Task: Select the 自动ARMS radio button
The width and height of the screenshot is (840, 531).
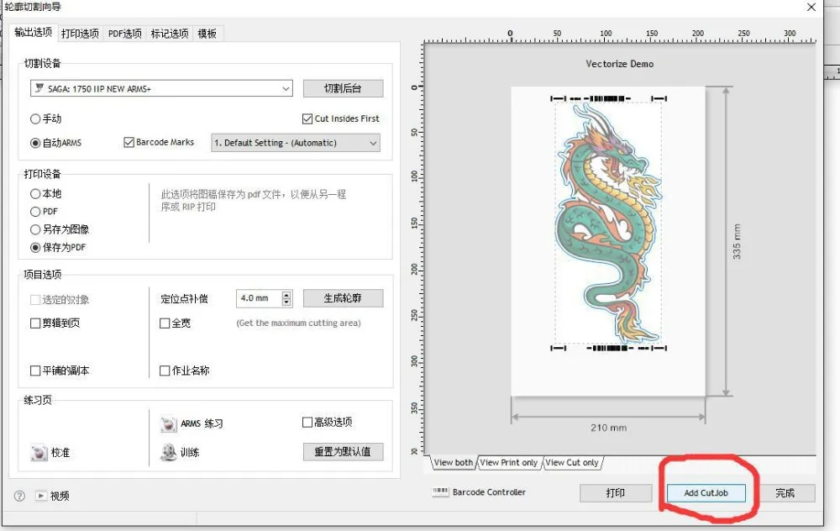Action: coord(35,143)
